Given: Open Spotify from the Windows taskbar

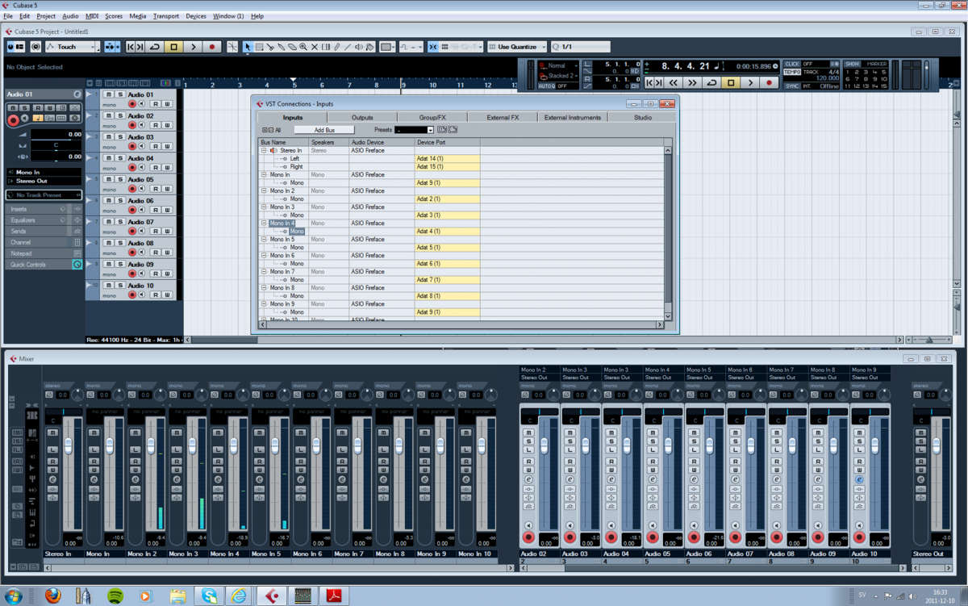Looking at the screenshot, I should [x=115, y=596].
